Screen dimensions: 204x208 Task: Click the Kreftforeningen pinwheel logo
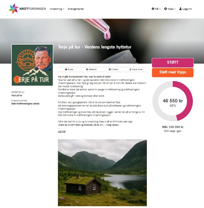tap(14, 9)
